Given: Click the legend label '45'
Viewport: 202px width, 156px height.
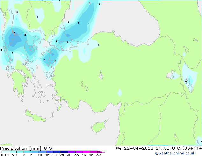Looking at the screenshot, I should [91, 155].
